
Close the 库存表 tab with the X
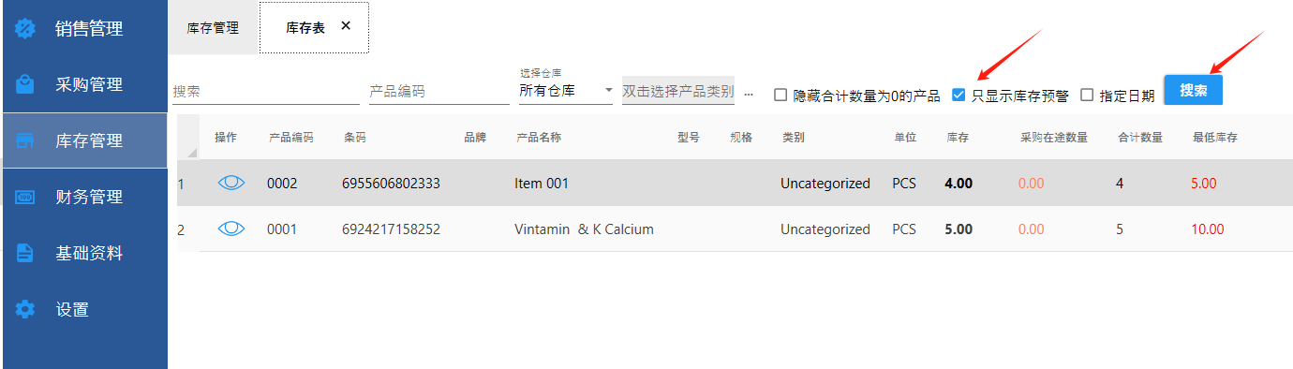tap(346, 26)
